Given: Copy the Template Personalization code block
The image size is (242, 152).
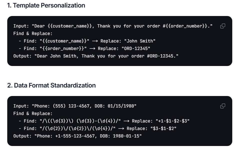Looking at the screenshot, I should (223, 26).
